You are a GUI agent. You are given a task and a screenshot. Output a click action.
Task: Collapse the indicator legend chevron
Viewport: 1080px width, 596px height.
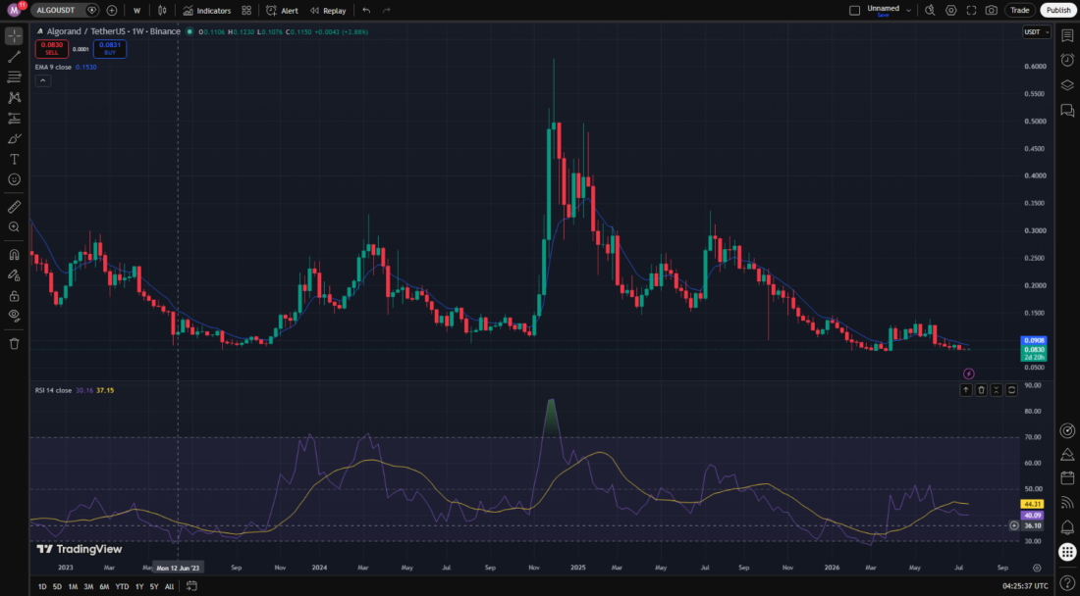42,80
